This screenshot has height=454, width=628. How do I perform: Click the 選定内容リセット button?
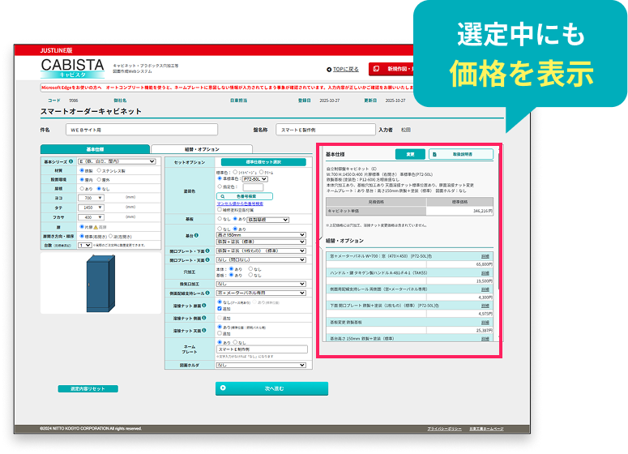[x=88, y=388]
